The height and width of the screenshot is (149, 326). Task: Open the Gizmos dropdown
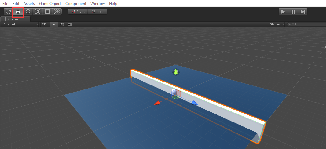[277, 24]
